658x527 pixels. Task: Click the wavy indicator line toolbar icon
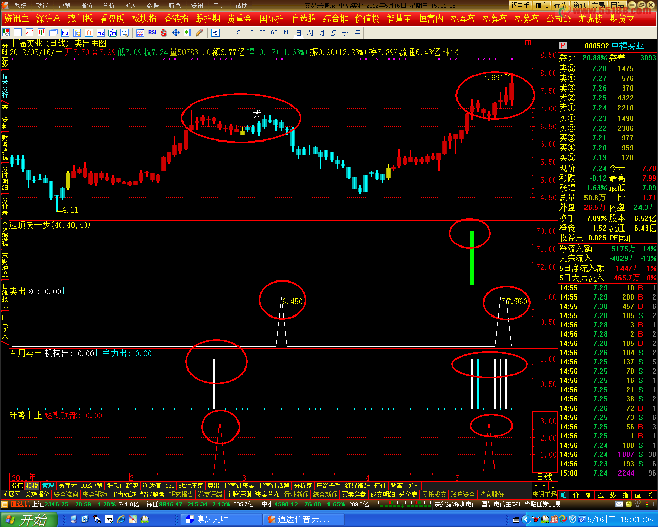coord(140,32)
